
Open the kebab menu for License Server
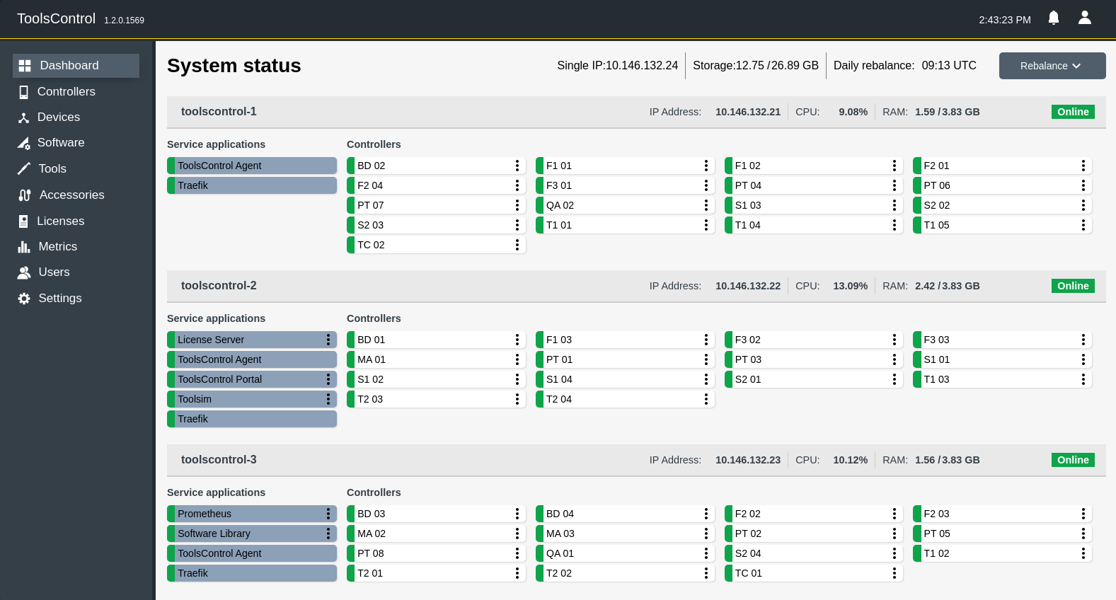328,340
